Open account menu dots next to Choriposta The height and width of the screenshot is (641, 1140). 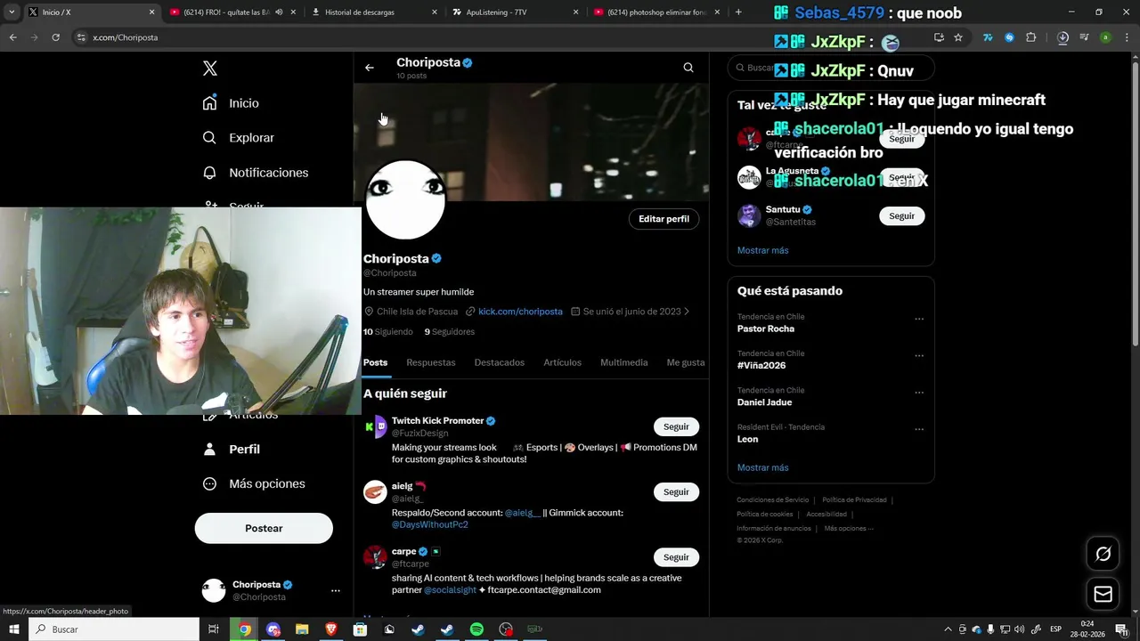point(336,590)
